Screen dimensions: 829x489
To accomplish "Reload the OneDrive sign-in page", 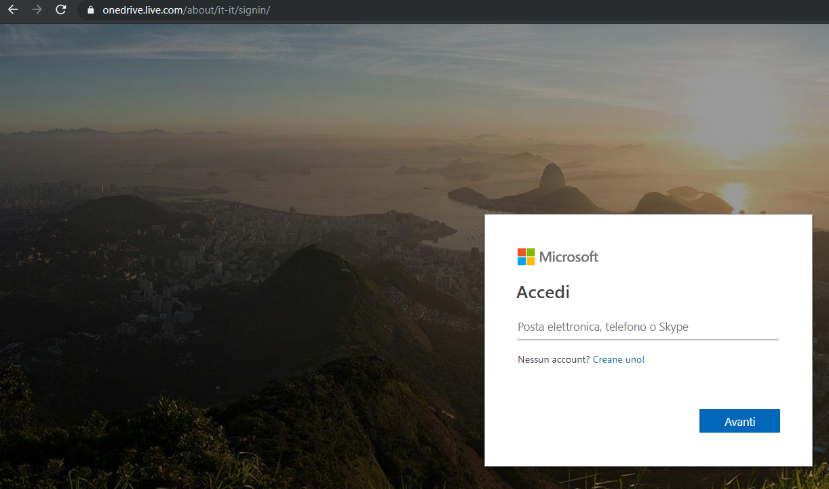I will pos(61,10).
